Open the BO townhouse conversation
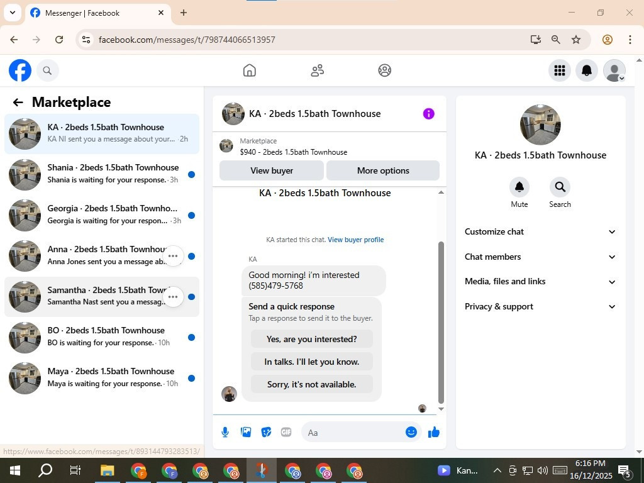This screenshot has height=483, width=644. tap(102, 337)
